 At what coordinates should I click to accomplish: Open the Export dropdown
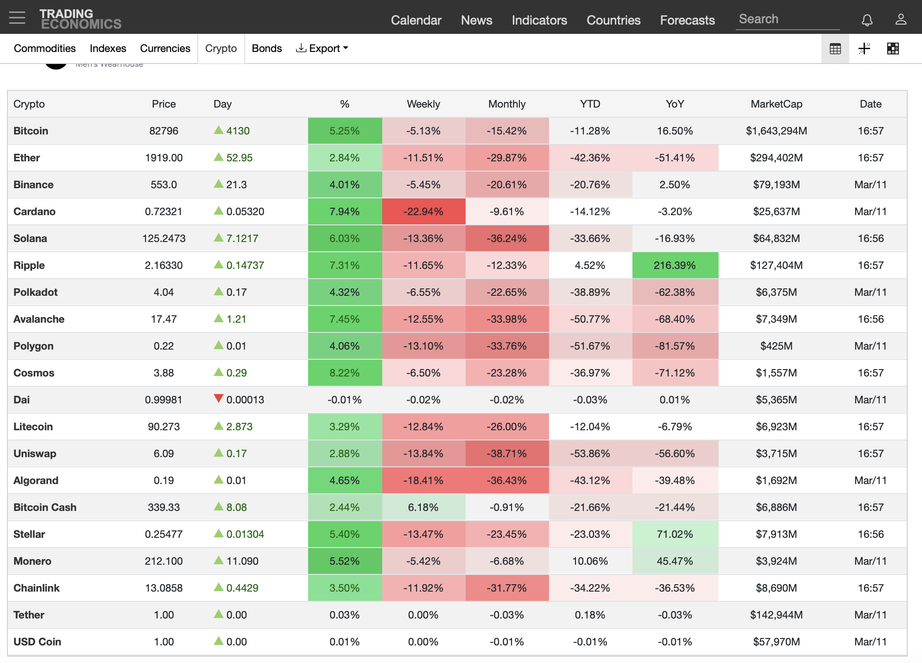tap(322, 48)
